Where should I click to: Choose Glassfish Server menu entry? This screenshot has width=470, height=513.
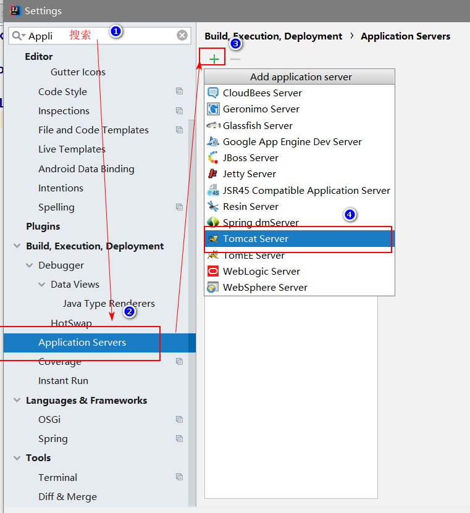(300, 125)
